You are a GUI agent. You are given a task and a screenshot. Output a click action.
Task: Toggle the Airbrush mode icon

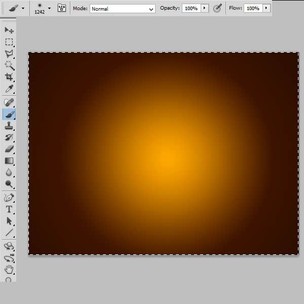tap(217, 8)
